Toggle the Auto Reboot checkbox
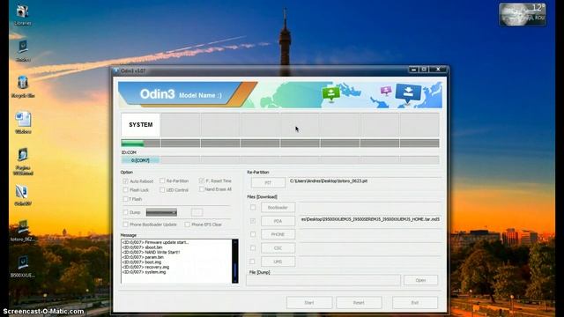 pos(125,181)
